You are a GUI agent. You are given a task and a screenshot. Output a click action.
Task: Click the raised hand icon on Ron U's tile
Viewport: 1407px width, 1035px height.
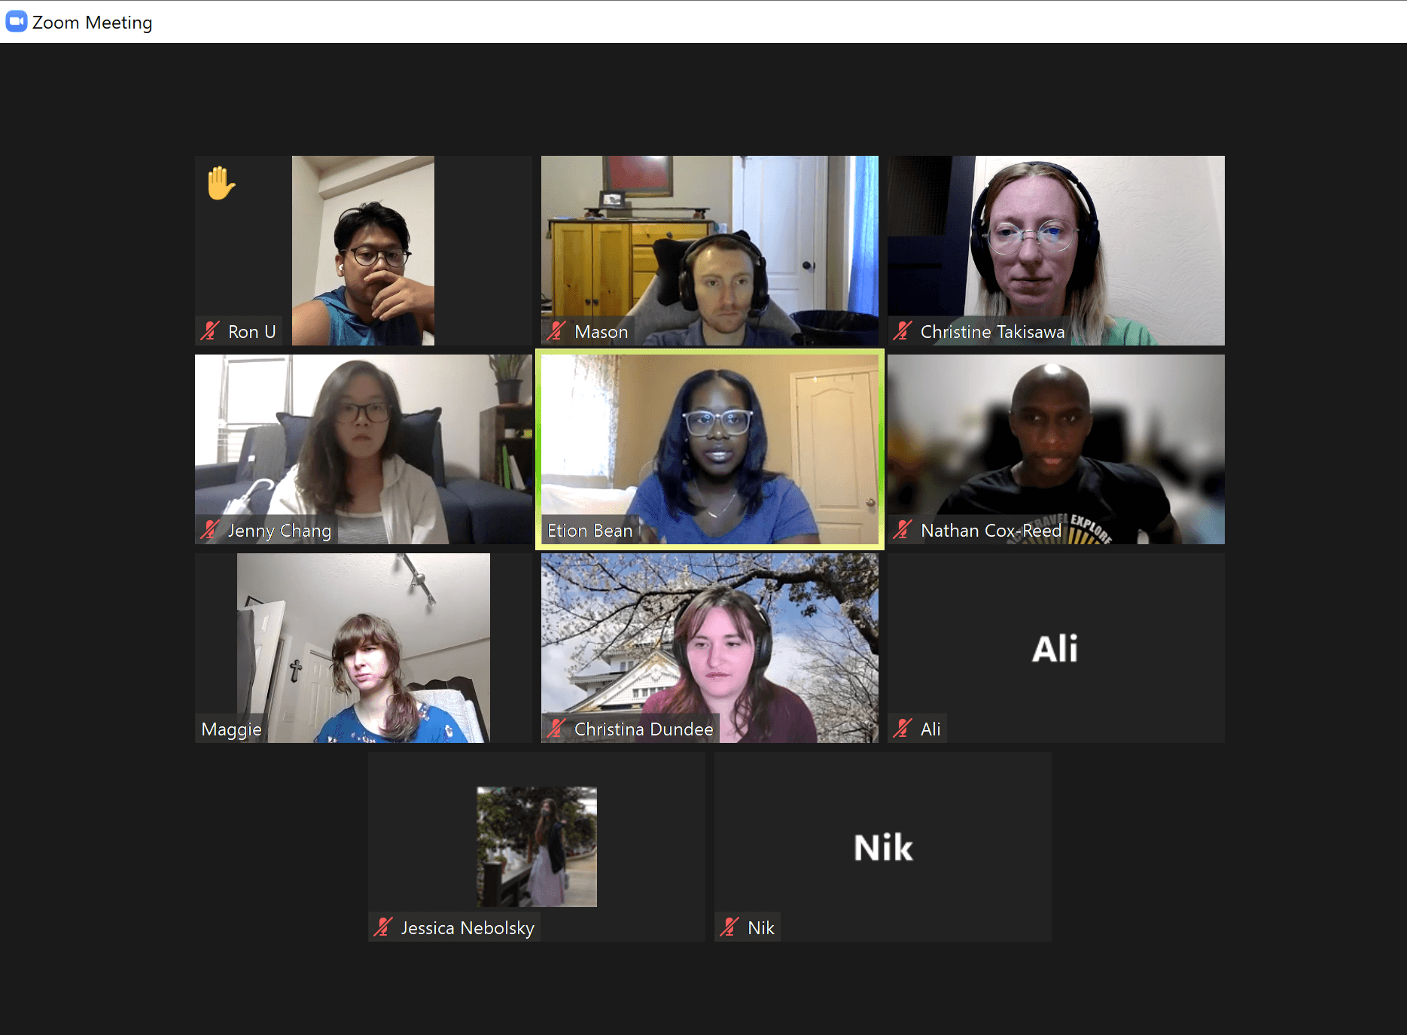(x=221, y=183)
